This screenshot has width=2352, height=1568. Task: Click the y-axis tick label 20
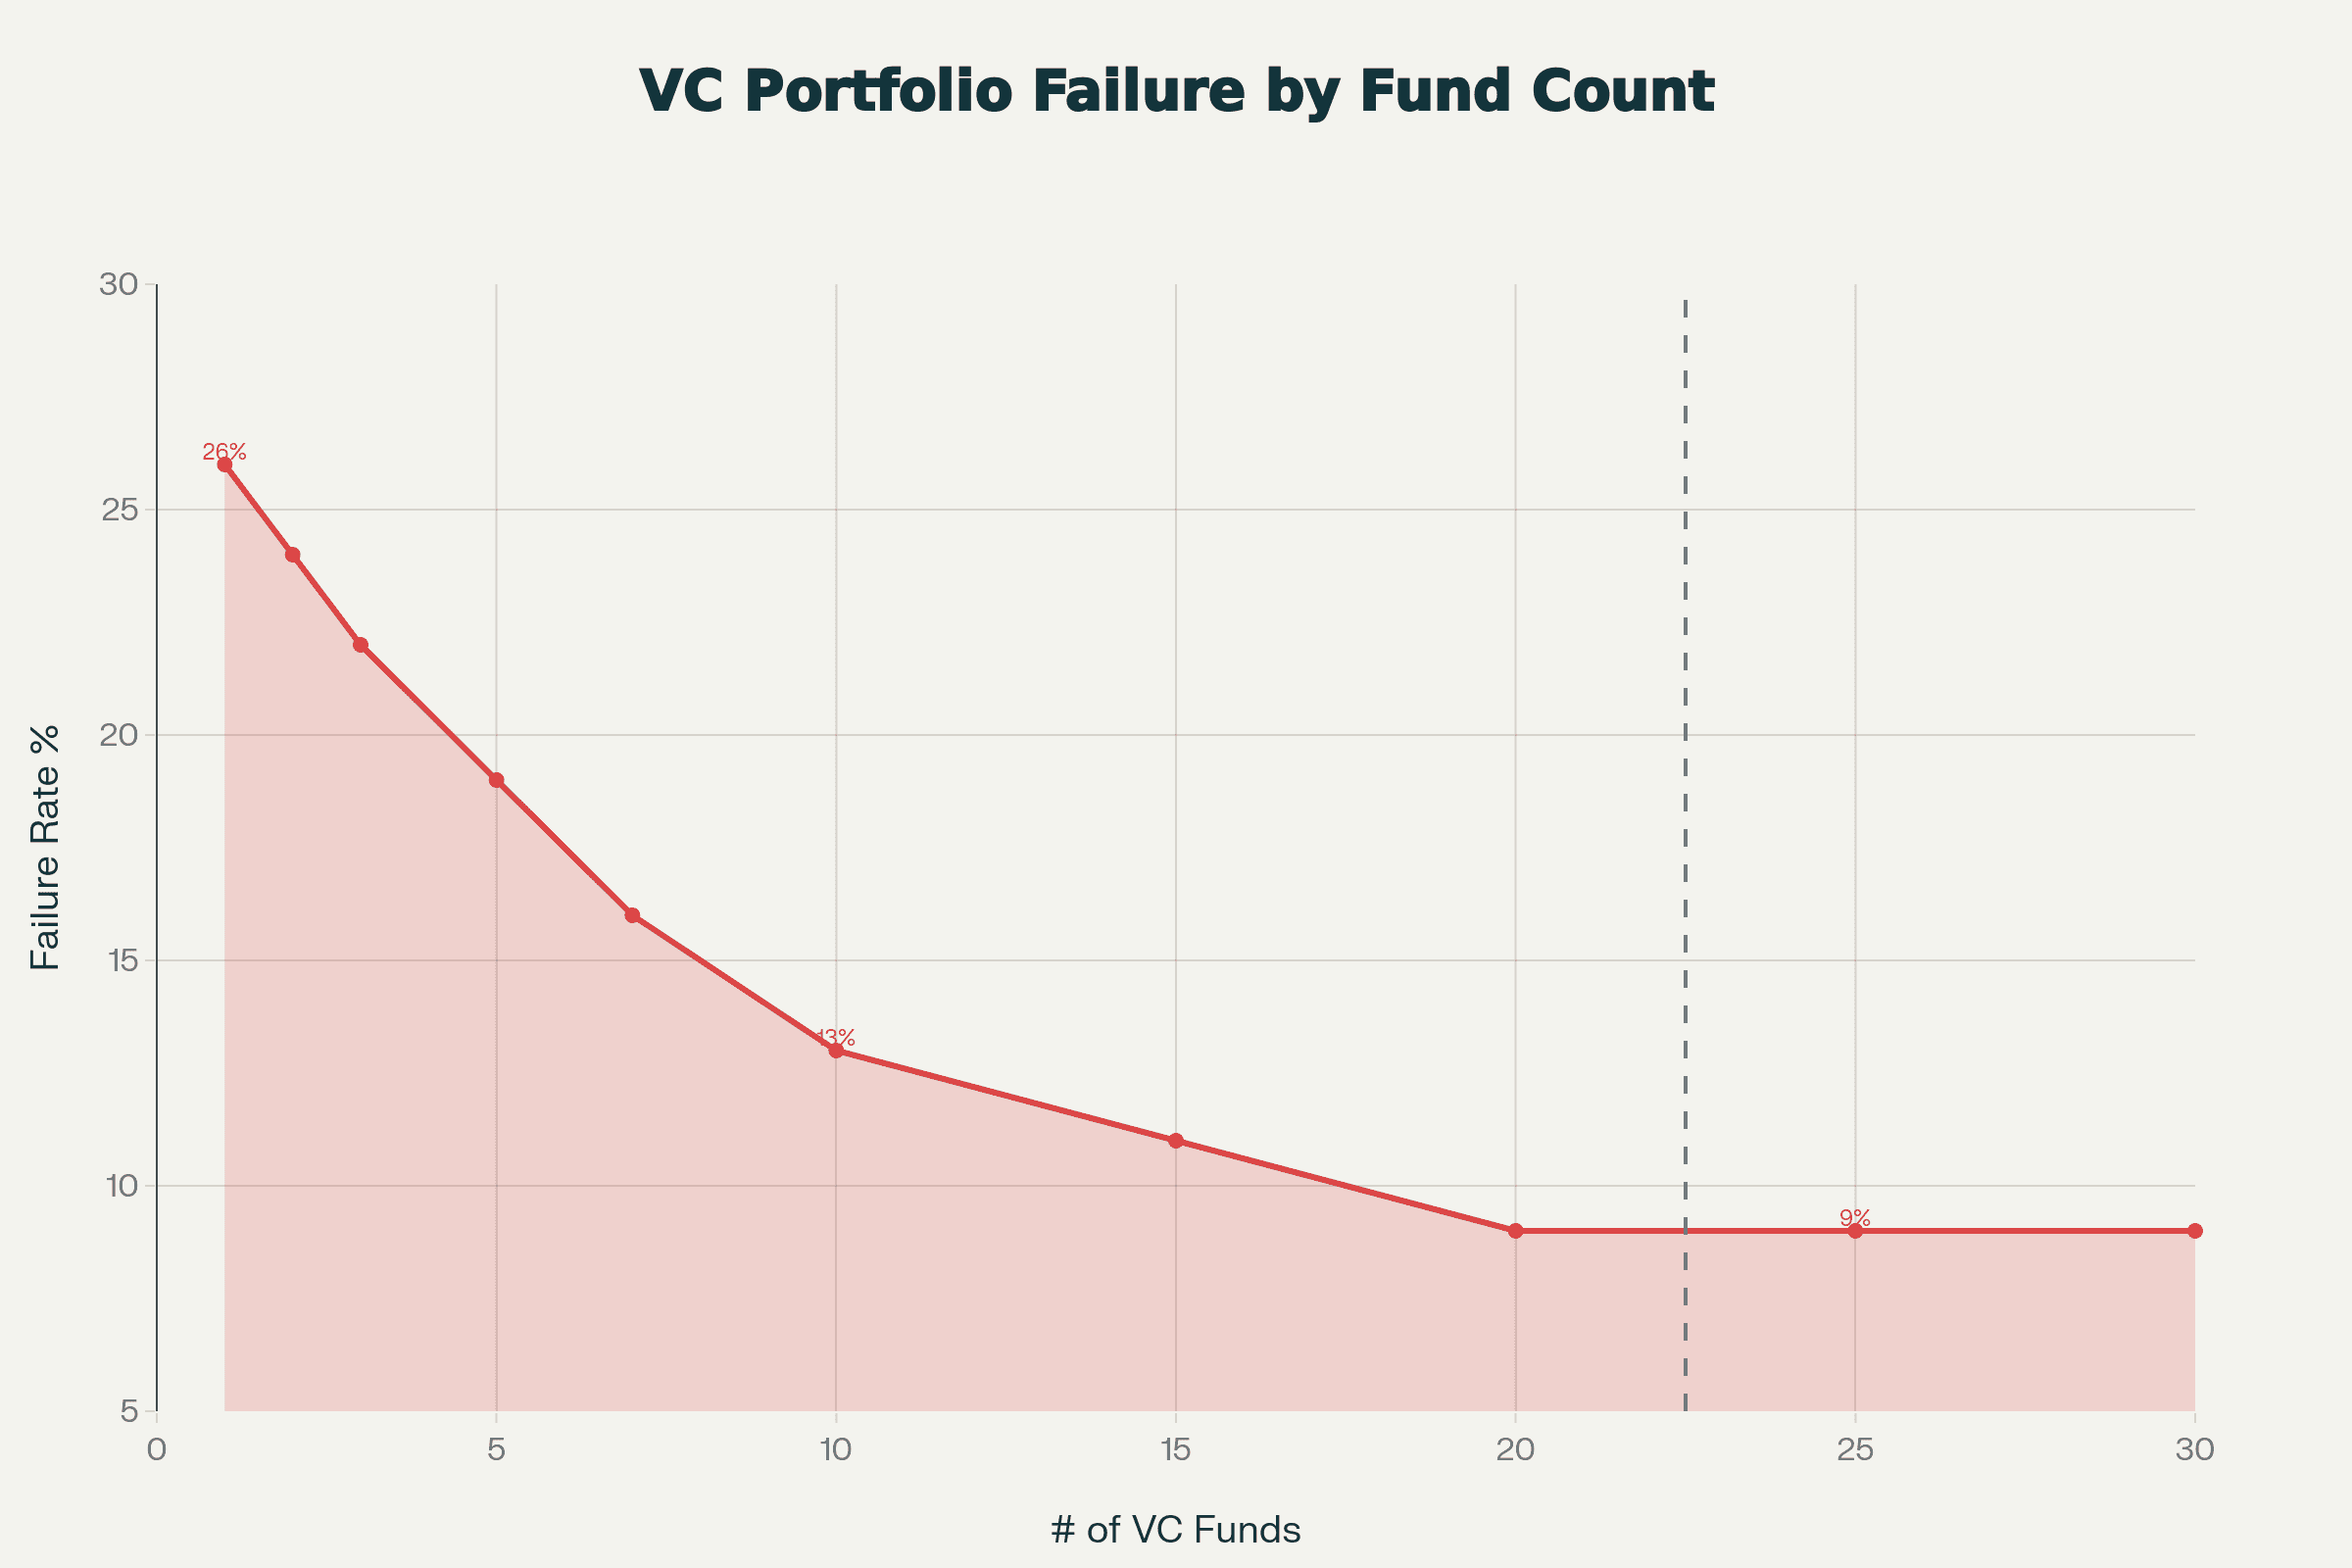pos(118,735)
